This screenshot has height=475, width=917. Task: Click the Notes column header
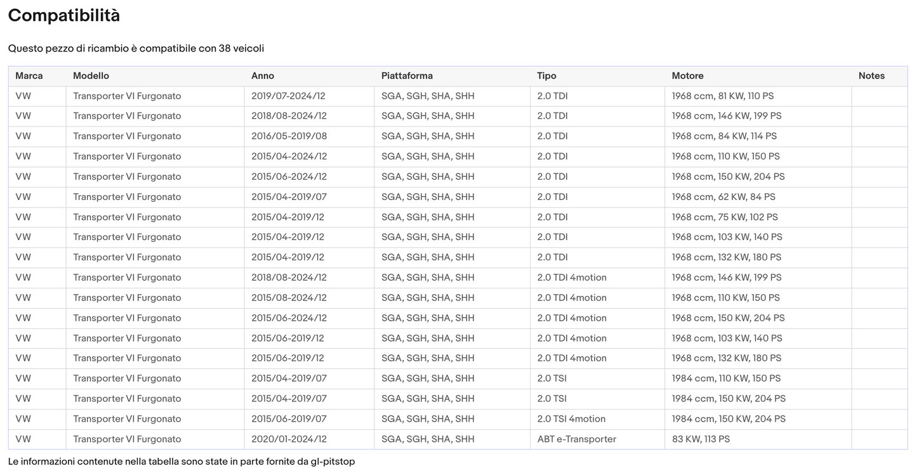click(871, 76)
